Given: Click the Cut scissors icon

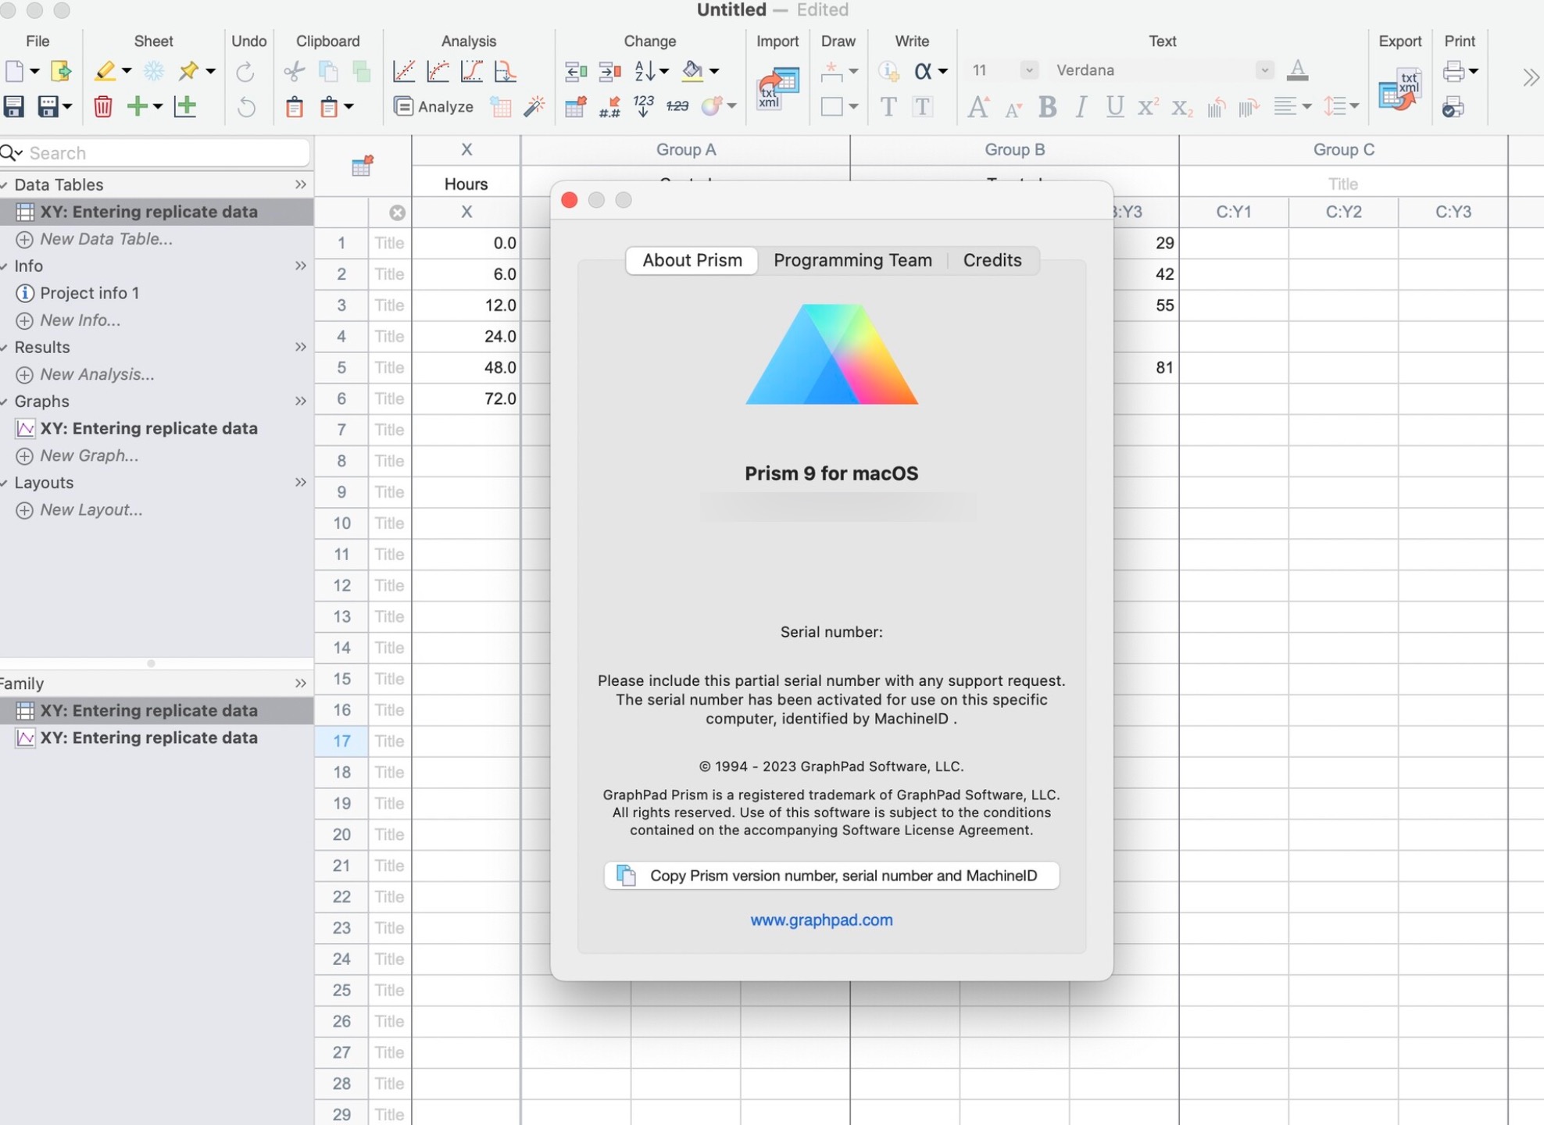Looking at the screenshot, I should 294,71.
